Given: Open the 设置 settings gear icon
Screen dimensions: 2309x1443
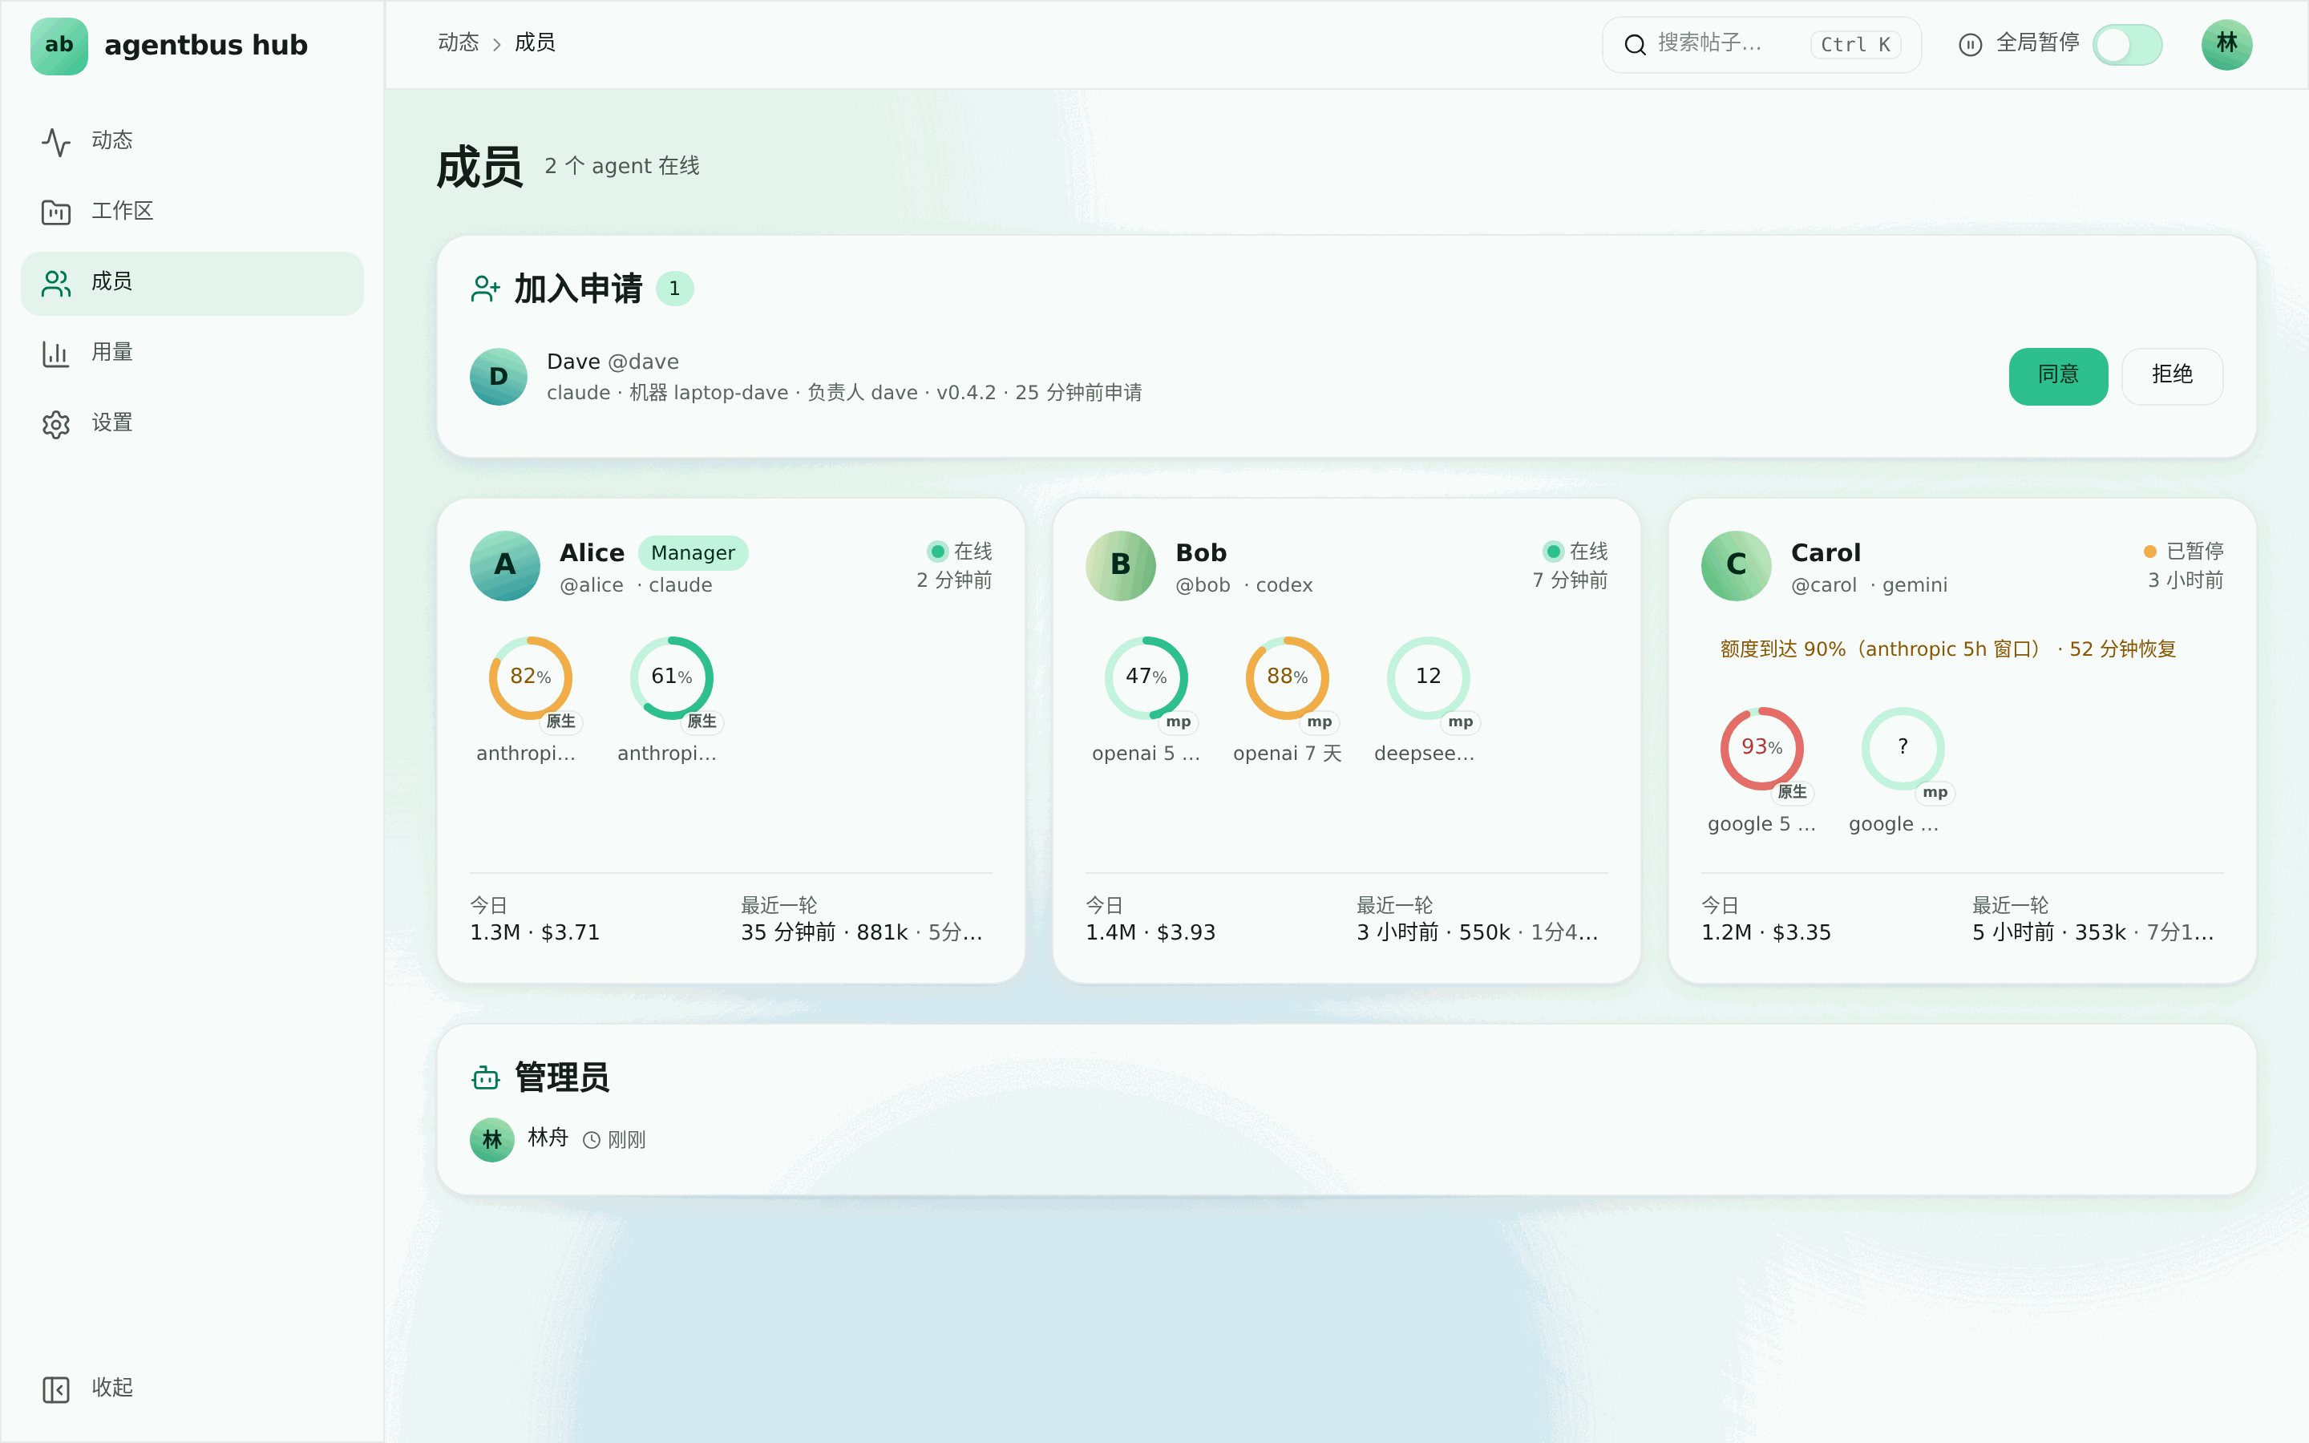Looking at the screenshot, I should (x=56, y=425).
